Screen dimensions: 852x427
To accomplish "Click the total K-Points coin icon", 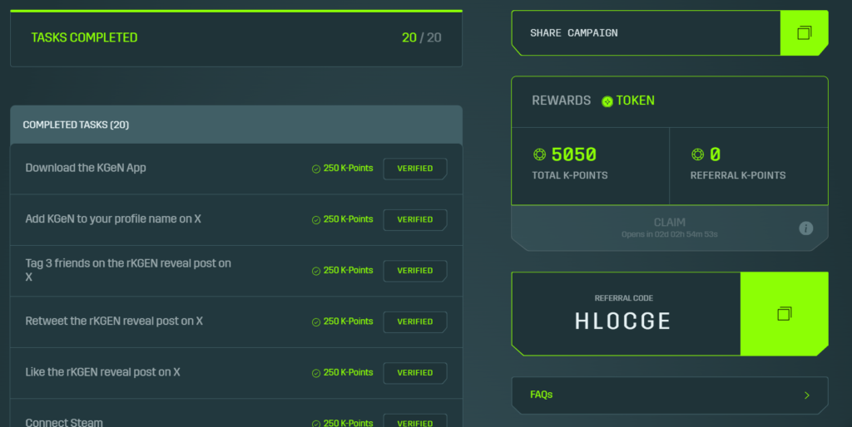I will tap(539, 155).
